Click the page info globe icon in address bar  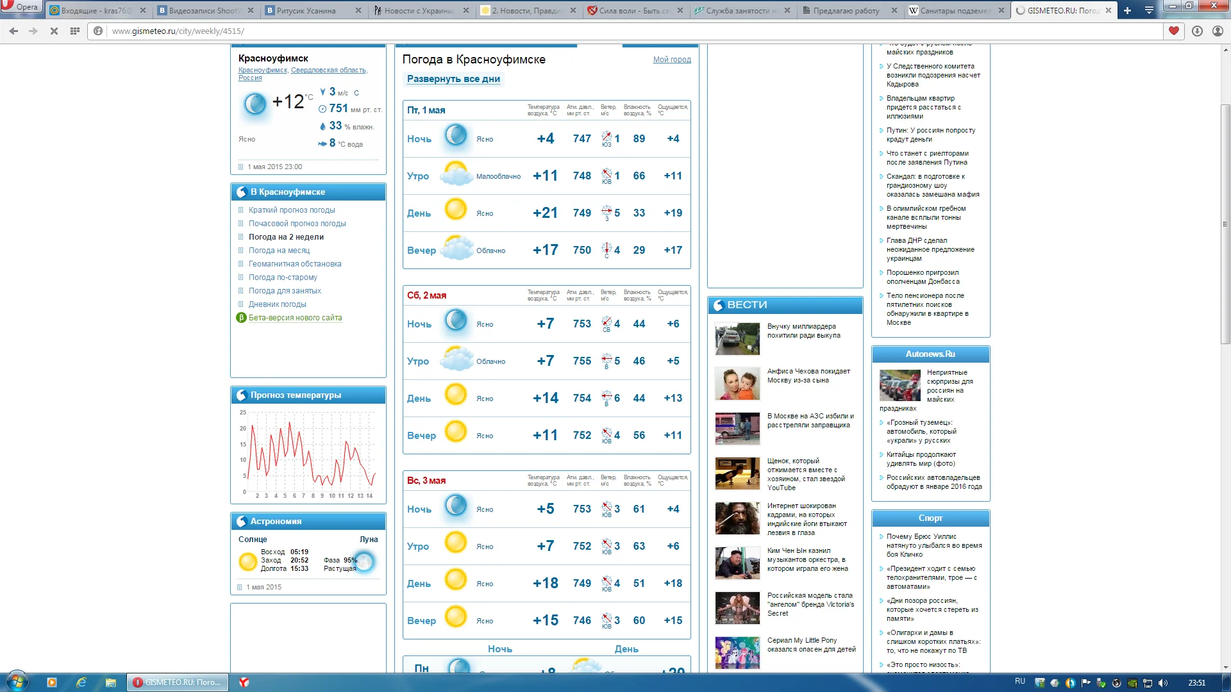[x=98, y=31]
